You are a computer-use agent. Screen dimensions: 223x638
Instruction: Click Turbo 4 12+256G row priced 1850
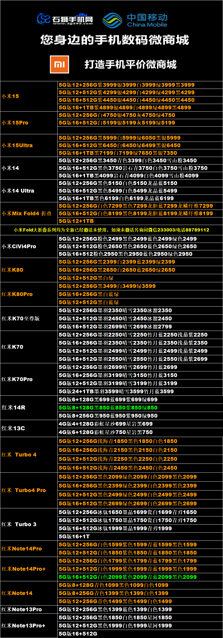tap(140, 441)
